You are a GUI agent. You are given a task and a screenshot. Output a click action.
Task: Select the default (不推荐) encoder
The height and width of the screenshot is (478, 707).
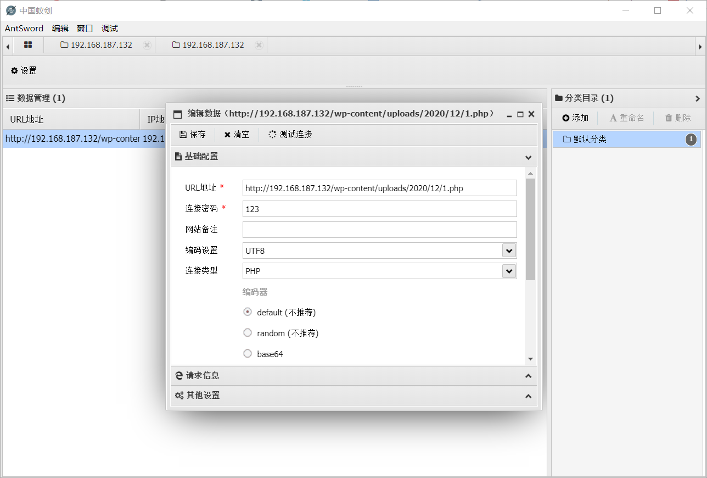[248, 312]
